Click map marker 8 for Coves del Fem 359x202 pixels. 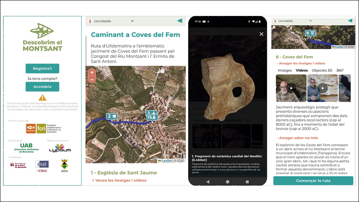click(310, 34)
